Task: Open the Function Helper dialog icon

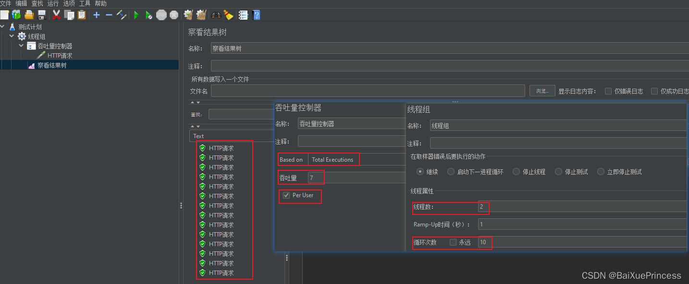Action: pyautogui.click(x=243, y=15)
